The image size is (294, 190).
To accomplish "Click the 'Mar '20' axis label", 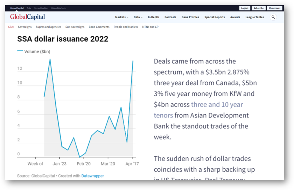I will (x=108, y=164).
